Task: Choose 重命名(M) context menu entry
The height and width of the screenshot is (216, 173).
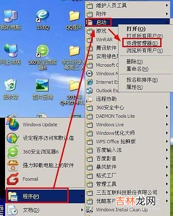Action: [137, 69]
